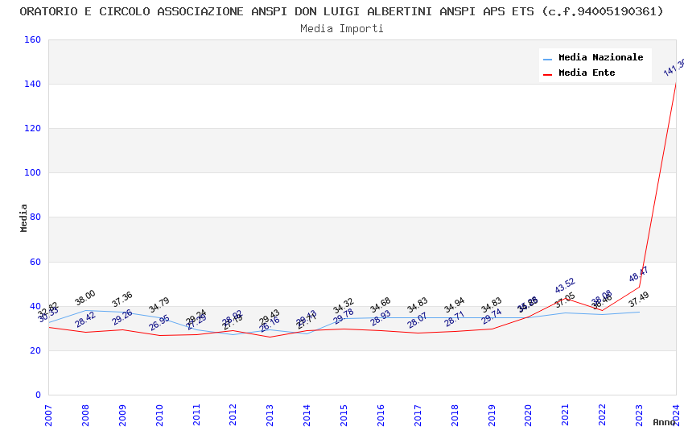Click y-axis tick label 140
Image resolution: width=684 pixels, height=443 pixels.
[x=33, y=84]
